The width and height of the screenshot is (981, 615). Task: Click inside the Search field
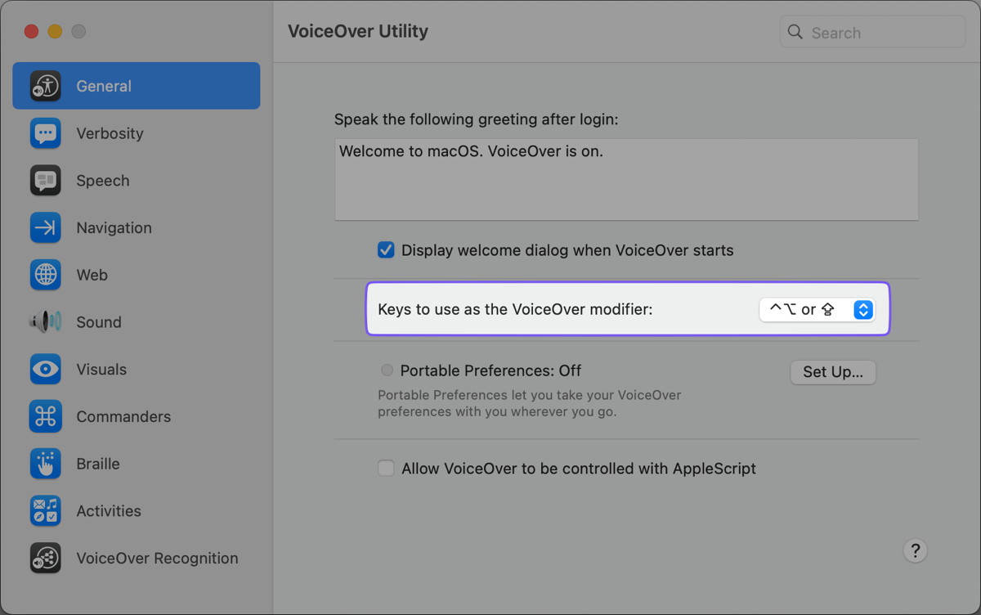(x=885, y=33)
